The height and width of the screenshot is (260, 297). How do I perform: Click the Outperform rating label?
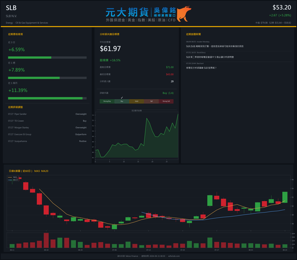coord(81,134)
